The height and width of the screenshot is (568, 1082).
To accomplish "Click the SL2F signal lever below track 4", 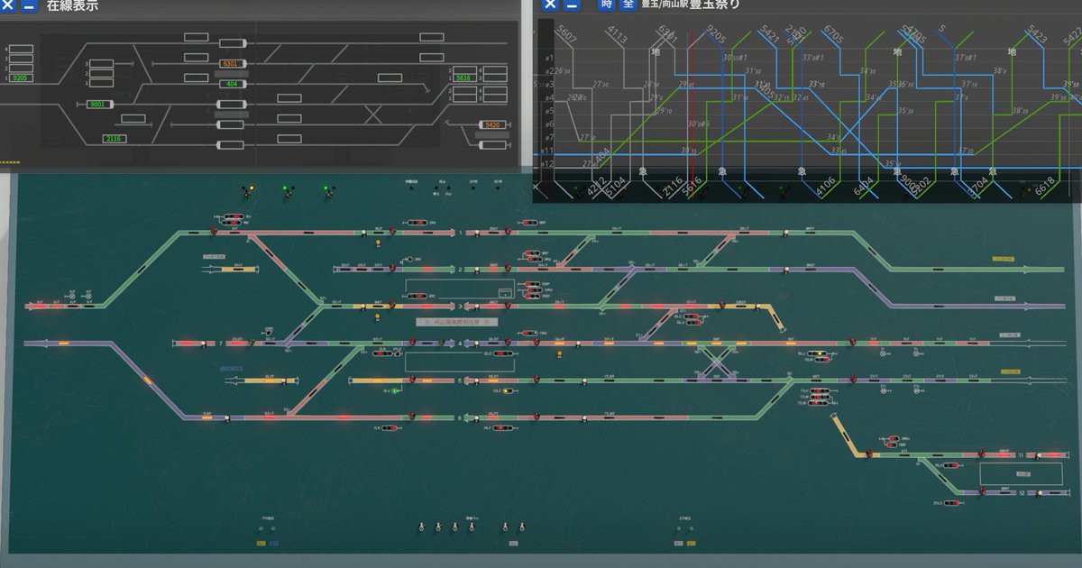I will coord(503,353).
